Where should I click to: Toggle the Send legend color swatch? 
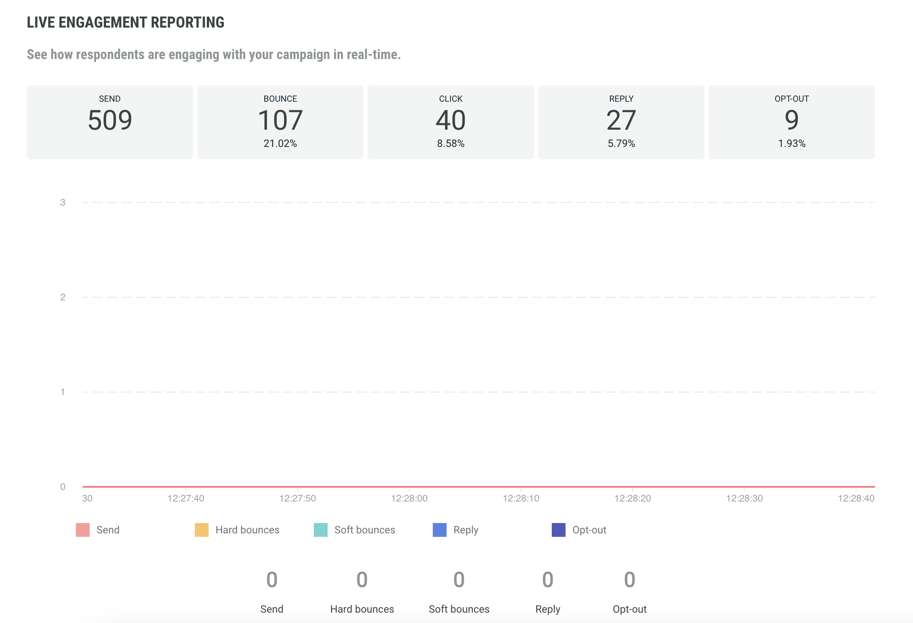pyautogui.click(x=83, y=530)
